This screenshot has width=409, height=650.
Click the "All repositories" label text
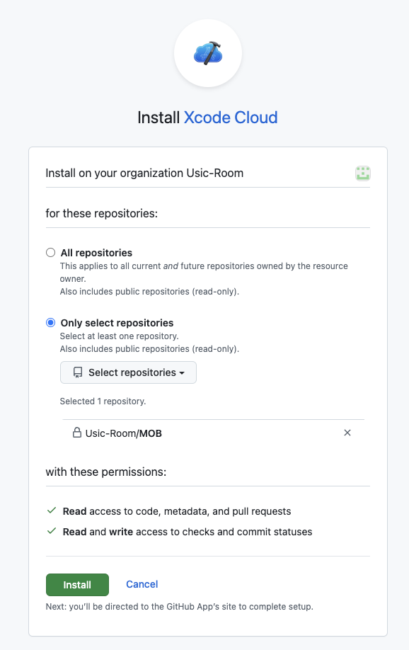tap(96, 253)
